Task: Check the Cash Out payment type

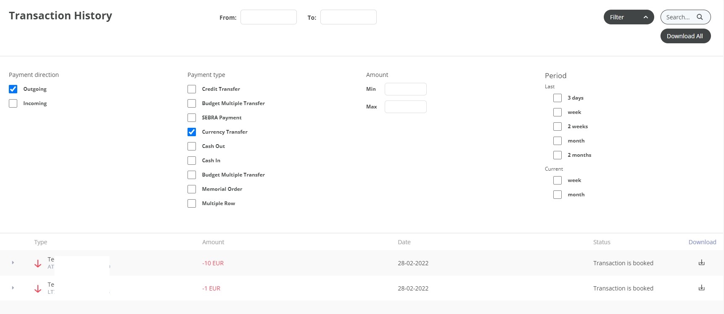Action: click(x=192, y=146)
